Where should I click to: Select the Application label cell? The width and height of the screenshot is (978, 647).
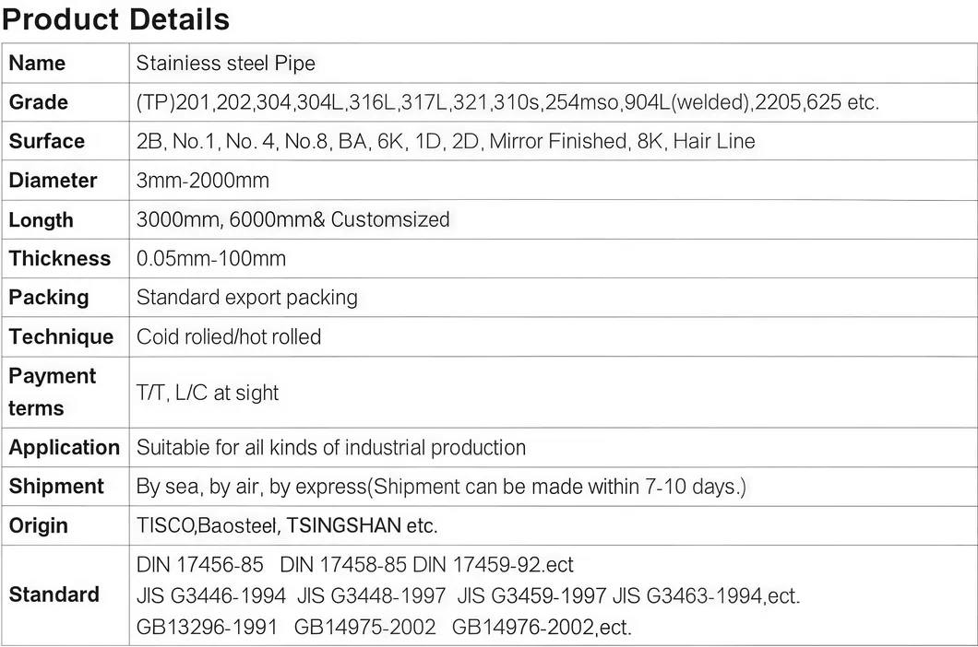[x=65, y=448]
